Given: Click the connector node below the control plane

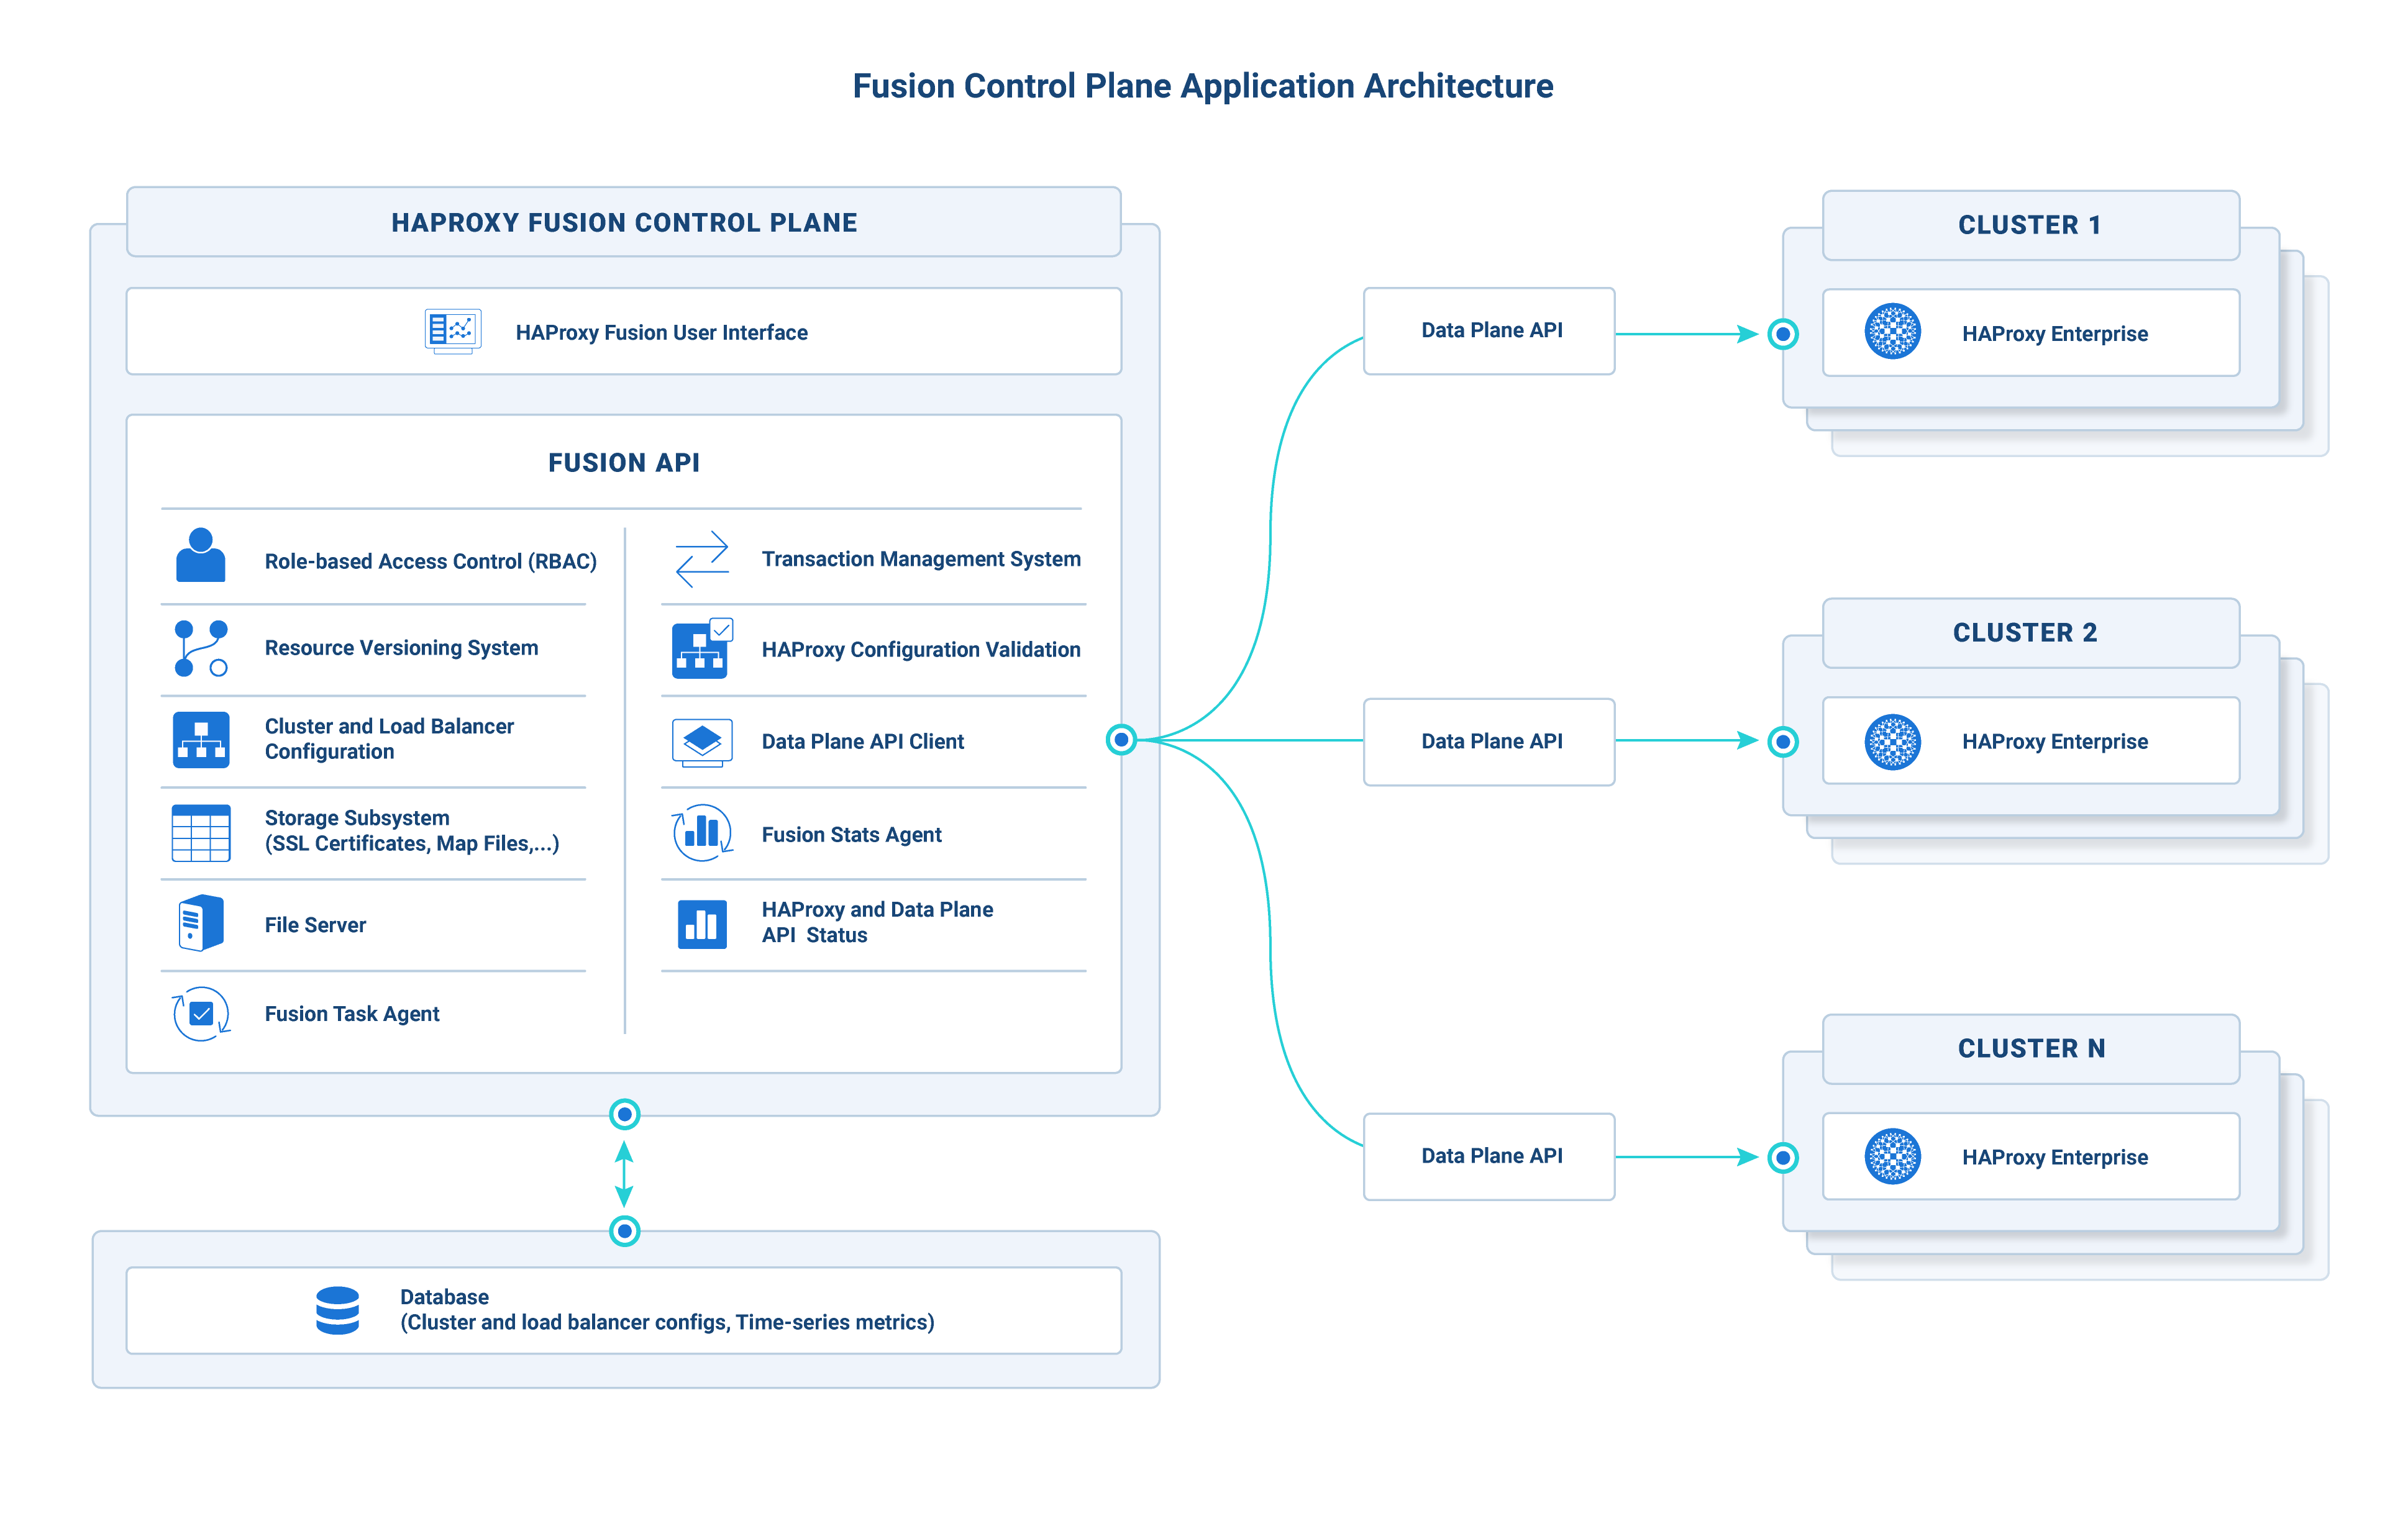Looking at the screenshot, I should (x=625, y=1114).
